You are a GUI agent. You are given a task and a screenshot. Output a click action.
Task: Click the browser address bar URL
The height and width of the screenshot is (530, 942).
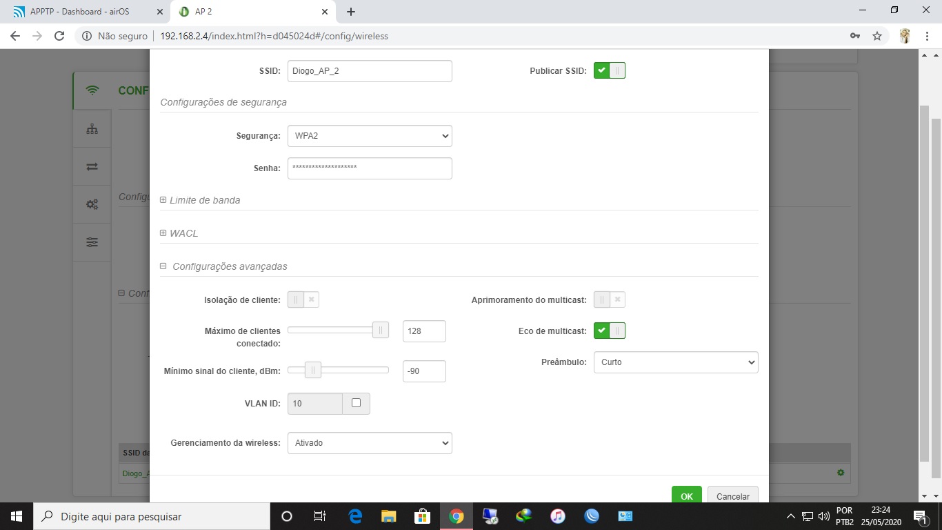[x=274, y=36]
